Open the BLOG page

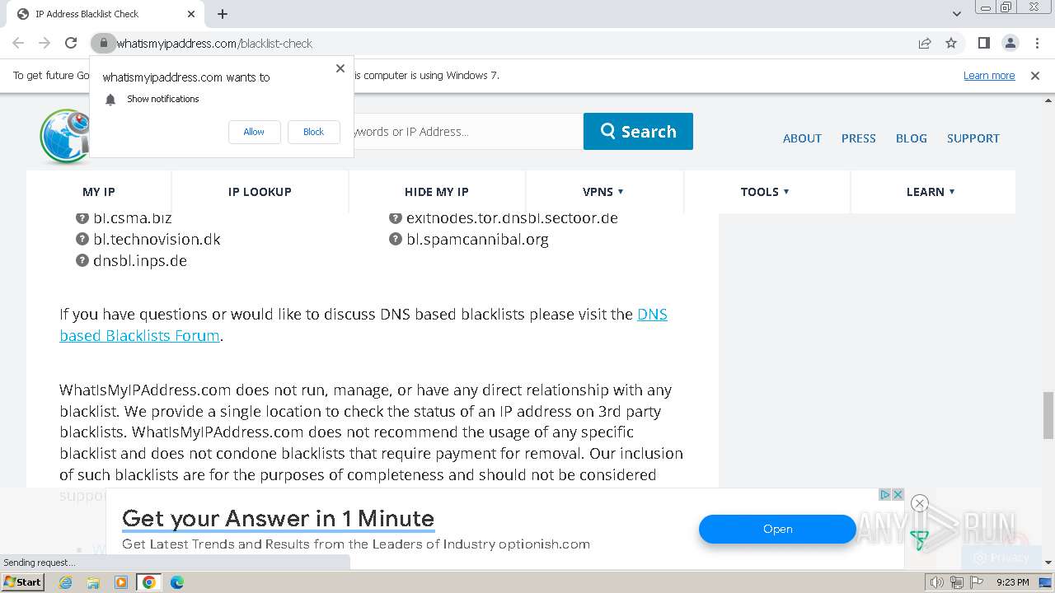point(911,138)
